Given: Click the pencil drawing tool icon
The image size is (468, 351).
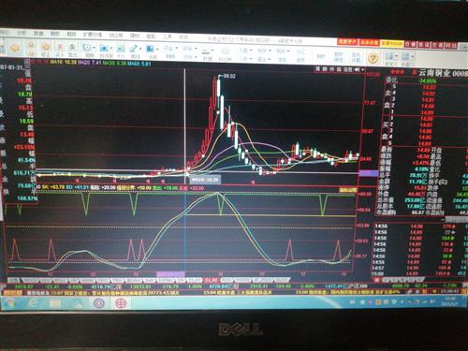Looking at the screenshot, I should click(133, 49).
